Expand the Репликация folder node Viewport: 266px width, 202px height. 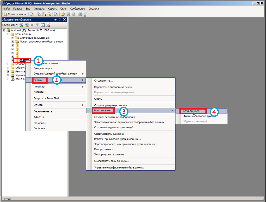(8, 71)
